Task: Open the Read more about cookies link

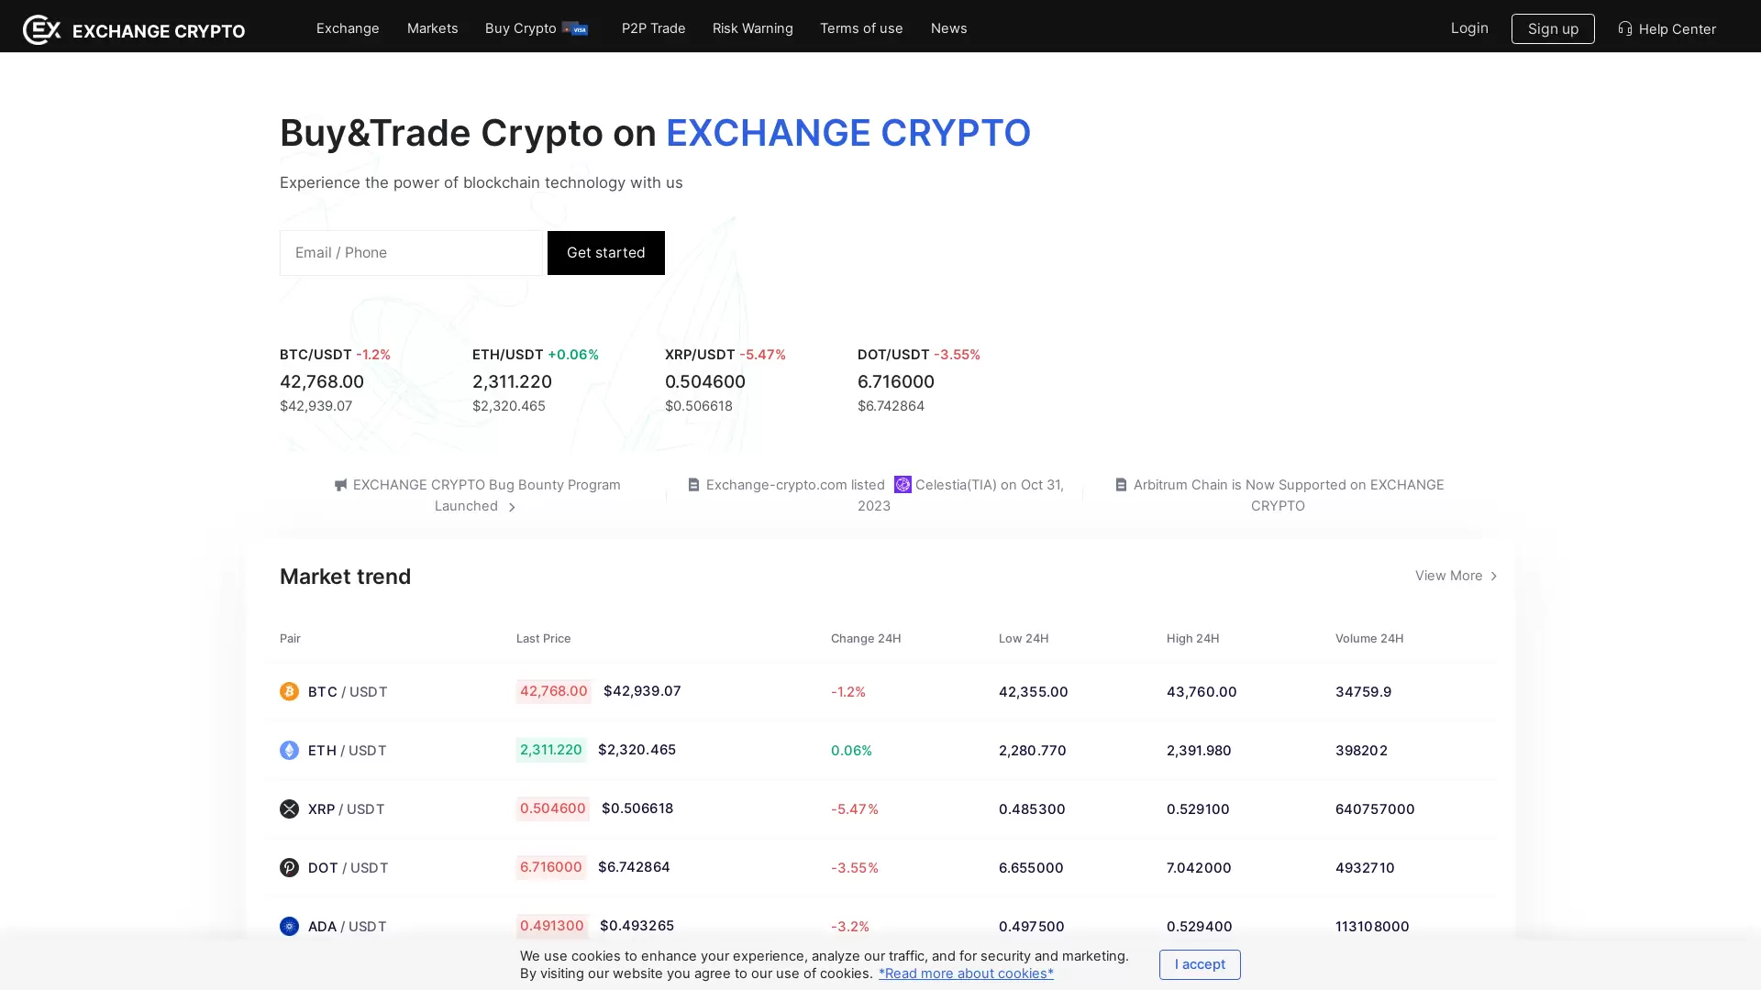Action: [x=966, y=973]
